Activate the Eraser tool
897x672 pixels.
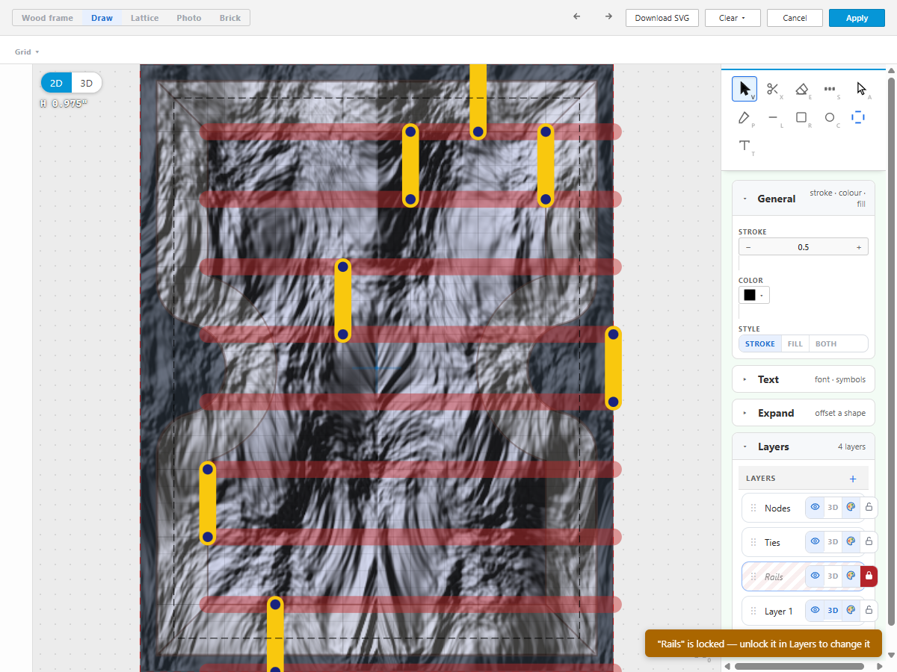[x=802, y=89]
